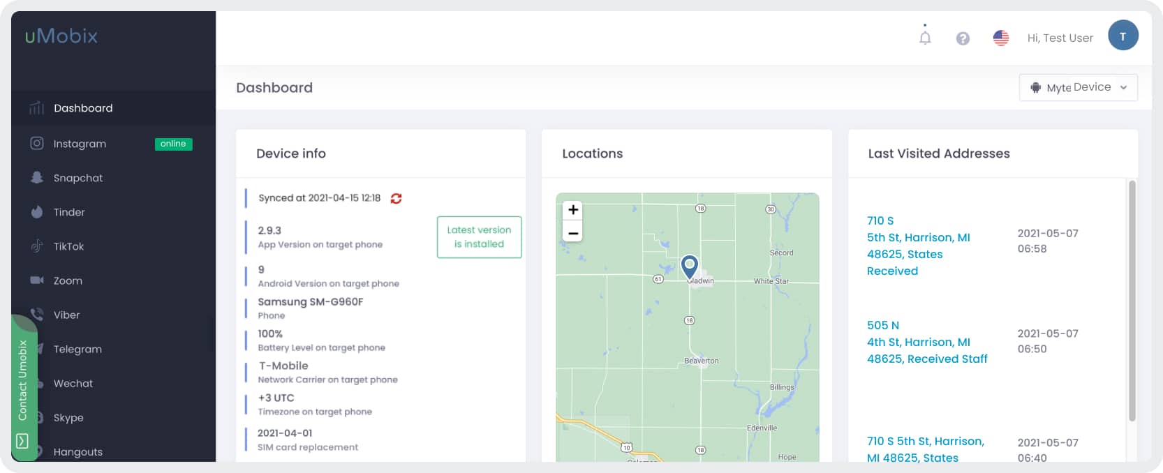This screenshot has width=1163, height=473.
Task: Click the Instagram camera icon in sidebar
Action: 36,143
